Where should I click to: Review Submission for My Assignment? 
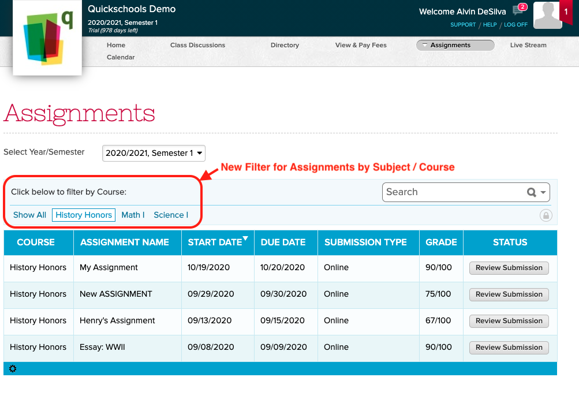point(509,268)
